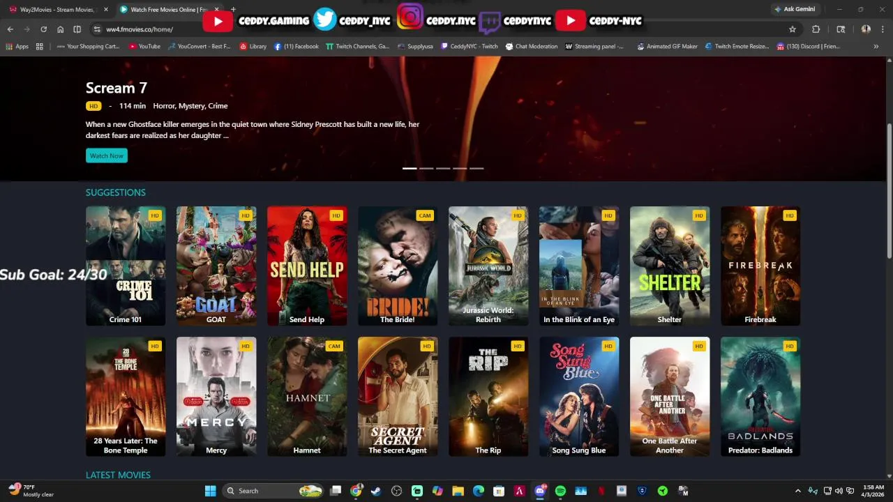Bookmark this page with the star icon
Viewport: 893px width, 502px height.
tap(793, 29)
